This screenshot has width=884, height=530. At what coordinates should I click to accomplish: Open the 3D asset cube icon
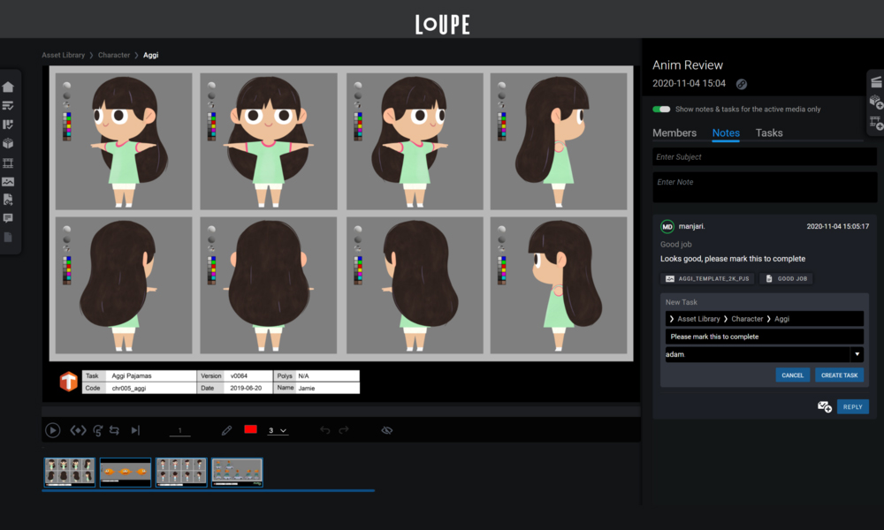[8, 143]
